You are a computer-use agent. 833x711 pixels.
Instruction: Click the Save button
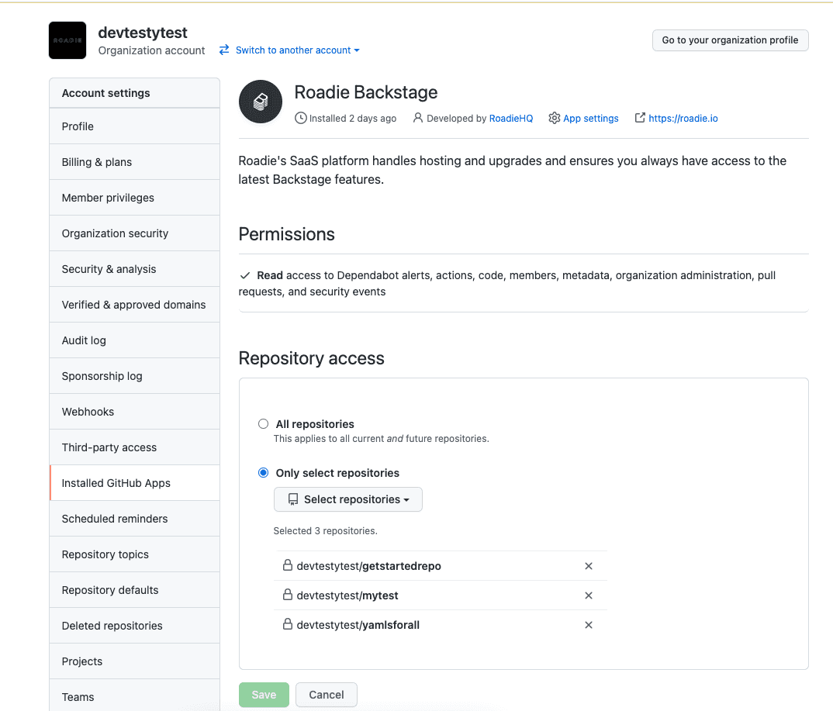tap(264, 695)
